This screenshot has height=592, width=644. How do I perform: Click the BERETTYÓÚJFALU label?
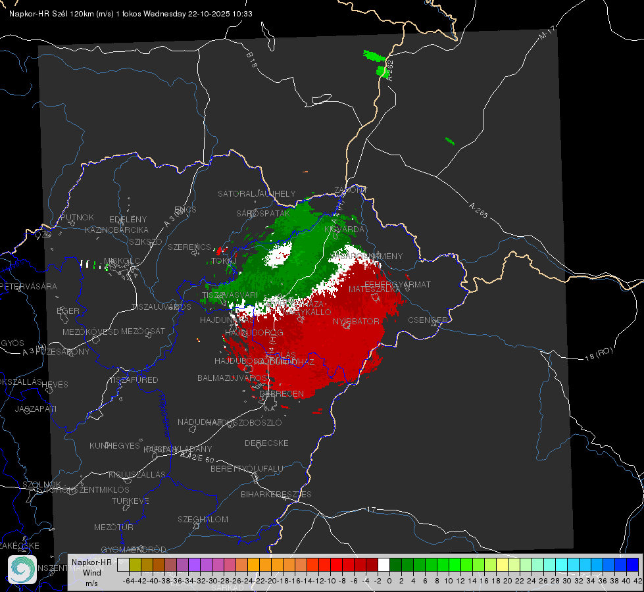[247, 468]
